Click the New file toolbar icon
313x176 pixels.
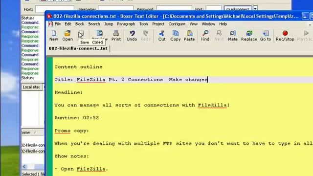[53, 36]
